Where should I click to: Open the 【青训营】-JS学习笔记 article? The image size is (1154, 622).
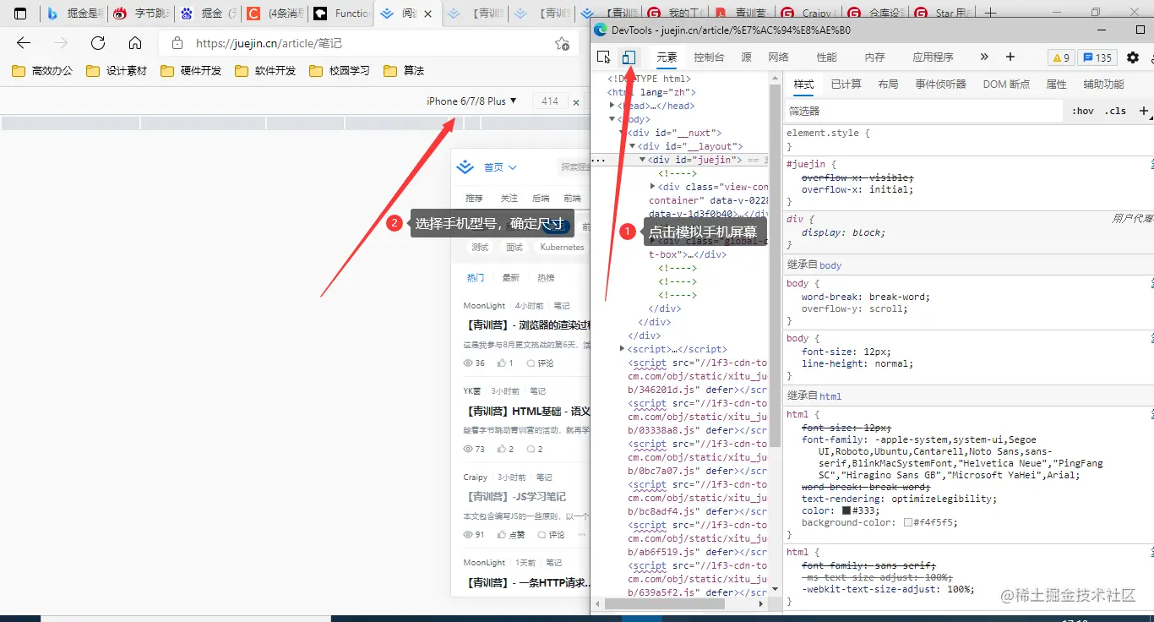click(x=514, y=496)
